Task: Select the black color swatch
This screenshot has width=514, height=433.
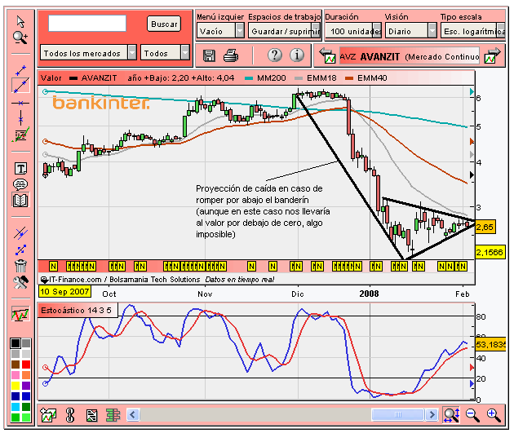Action: coord(15,343)
